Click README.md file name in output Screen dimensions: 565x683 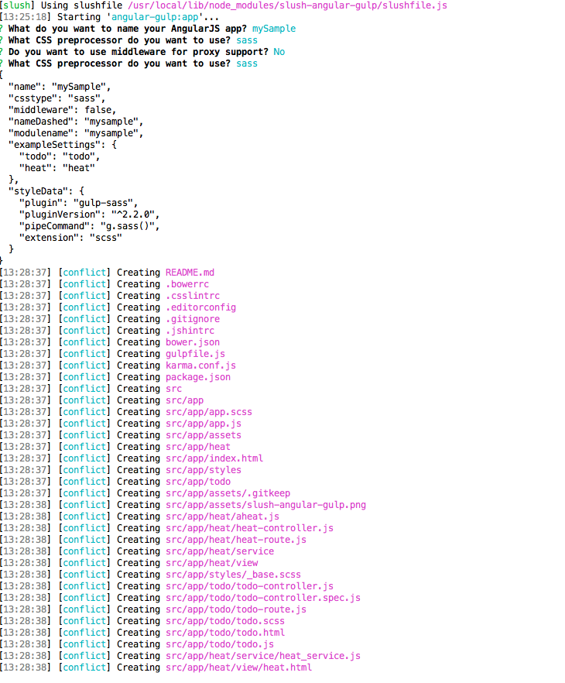coord(190,273)
